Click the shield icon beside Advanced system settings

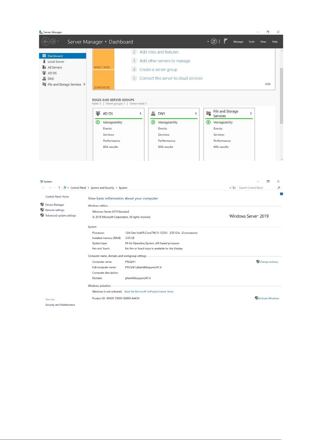tap(42, 215)
